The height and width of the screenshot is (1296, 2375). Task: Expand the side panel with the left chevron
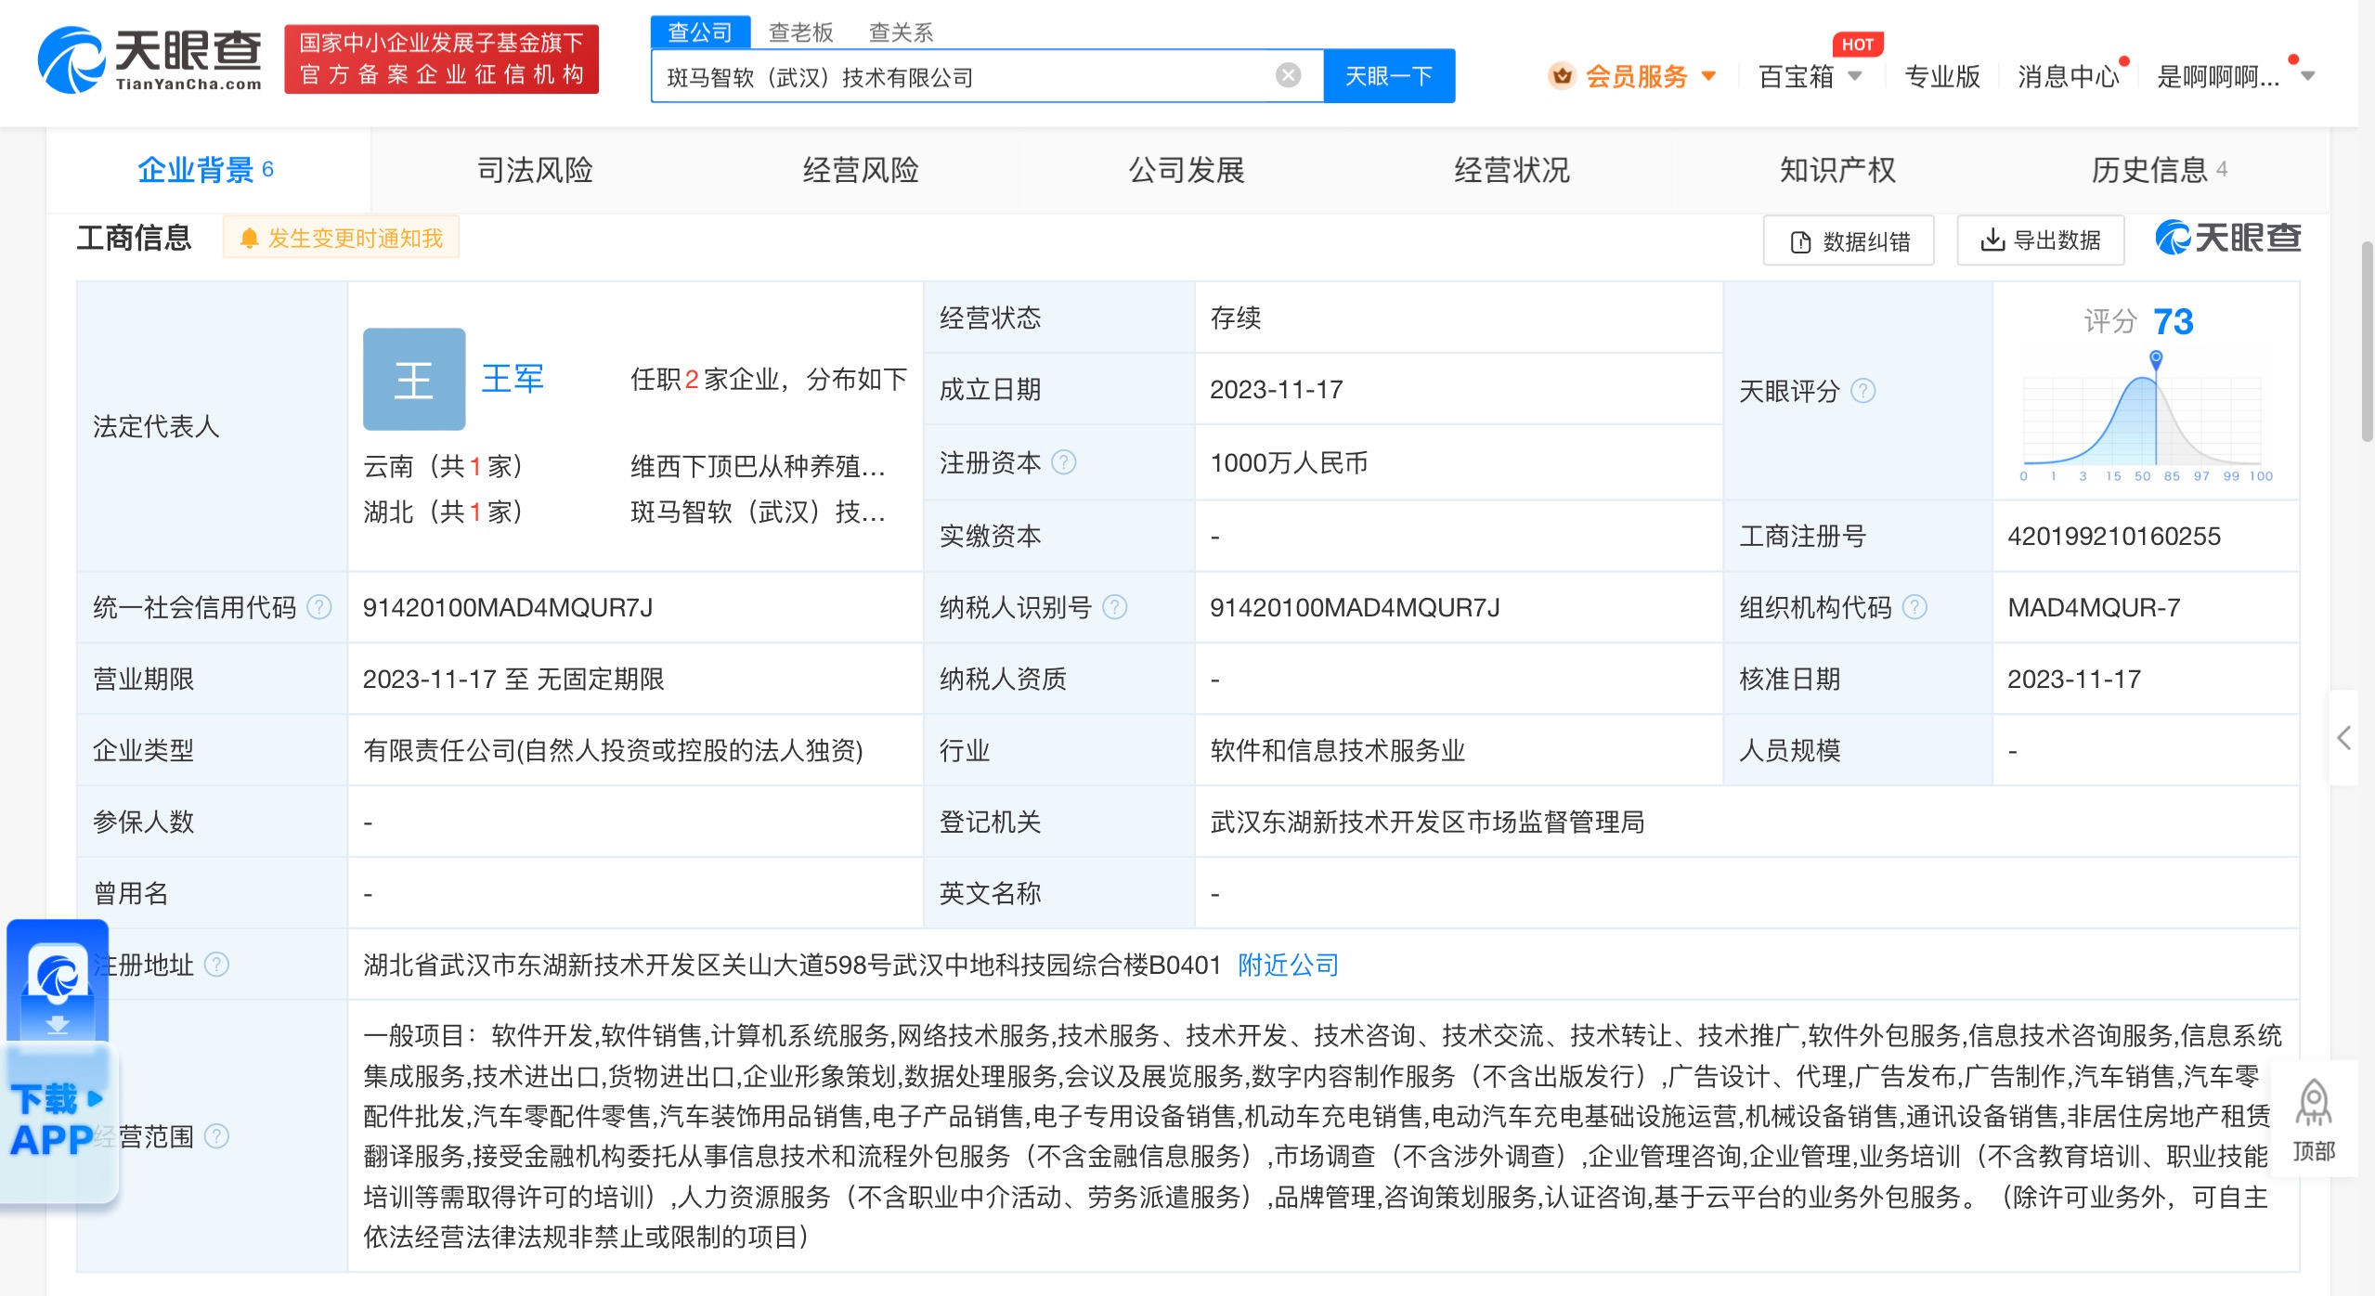[2343, 738]
